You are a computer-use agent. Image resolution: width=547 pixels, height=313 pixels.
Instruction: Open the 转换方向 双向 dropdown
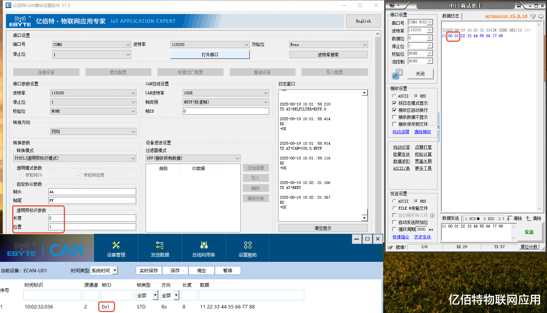[93, 131]
